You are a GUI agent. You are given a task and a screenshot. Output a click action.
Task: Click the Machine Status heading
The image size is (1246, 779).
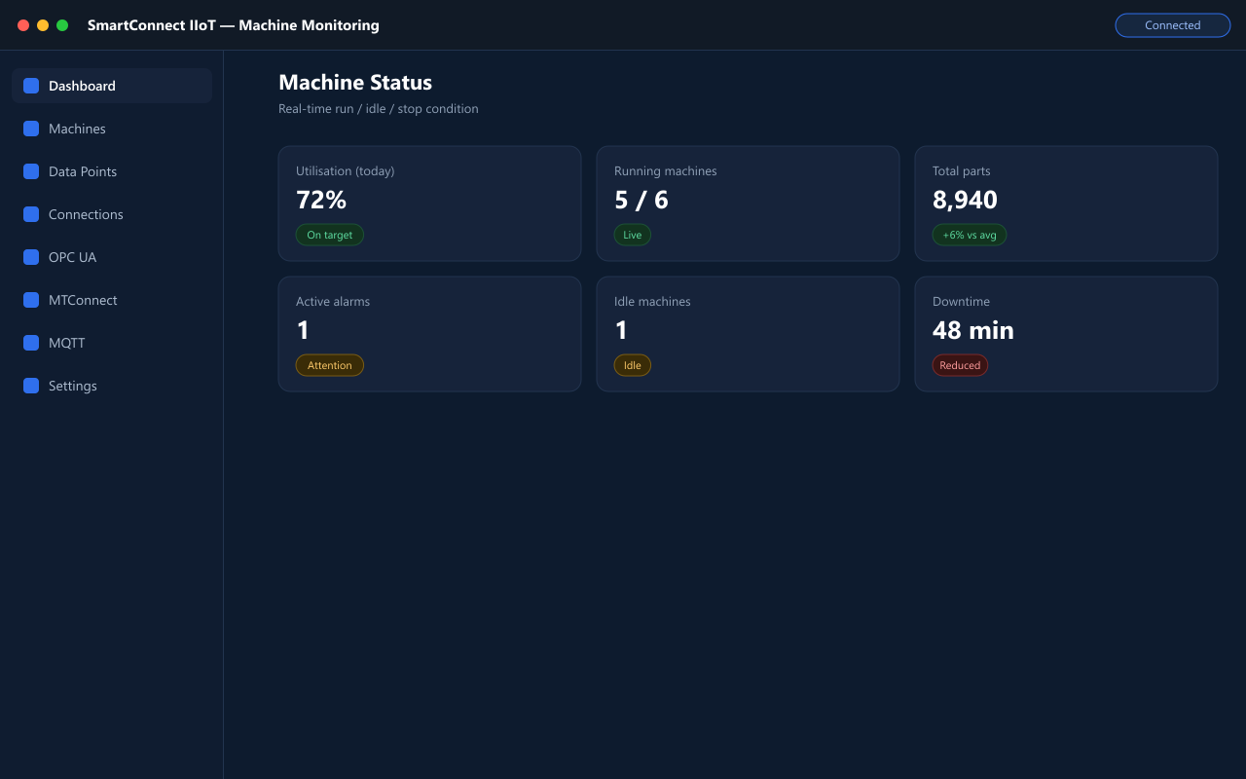click(x=355, y=83)
